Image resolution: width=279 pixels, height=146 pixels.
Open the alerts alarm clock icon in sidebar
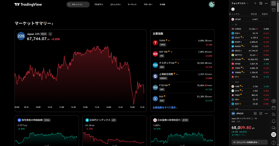click(x=274, y=10)
